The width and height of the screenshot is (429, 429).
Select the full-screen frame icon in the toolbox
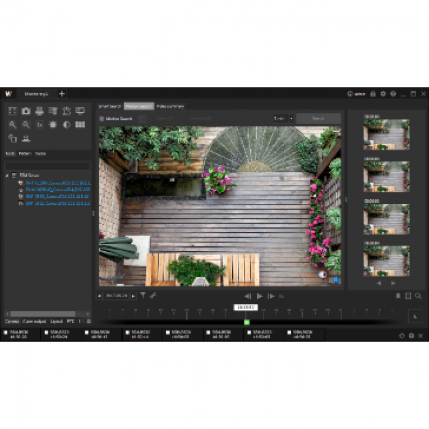(12, 111)
